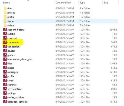The height and width of the screenshot is (106, 124).
Task: Select the direct folder icon
Action: click(x=5, y=8)
